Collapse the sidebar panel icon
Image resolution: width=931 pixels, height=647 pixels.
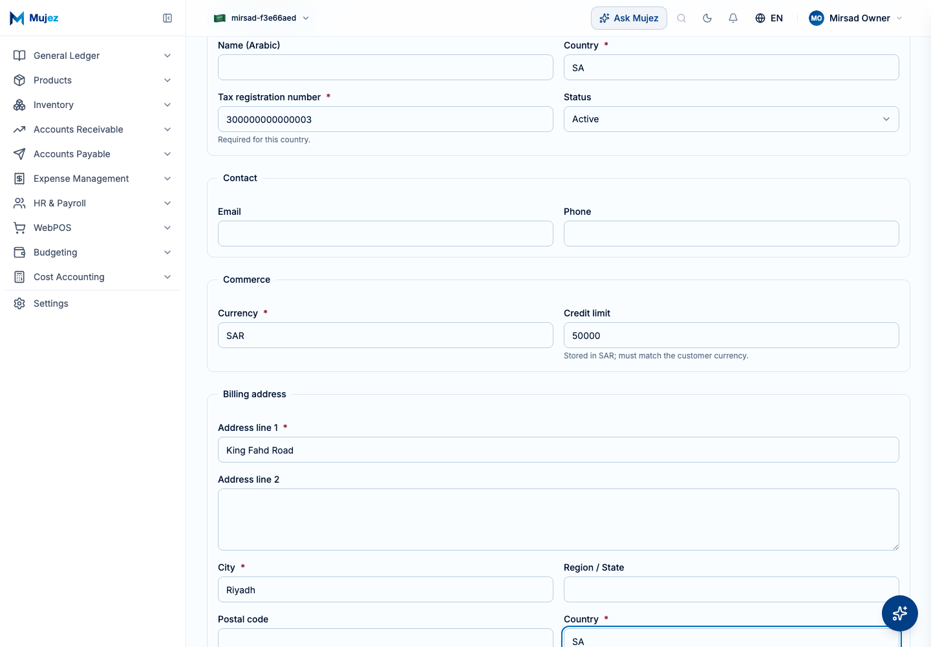[167, 18]
